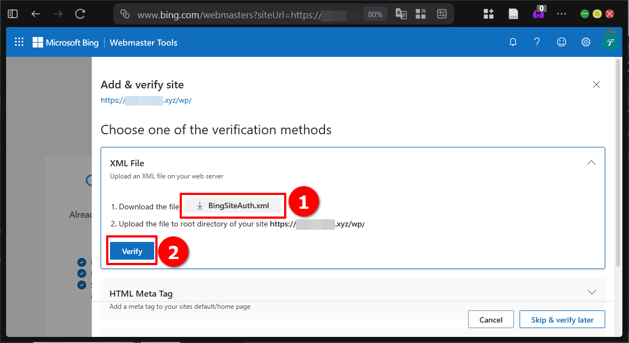Open the browser translate icon

(x=401, y=14)
